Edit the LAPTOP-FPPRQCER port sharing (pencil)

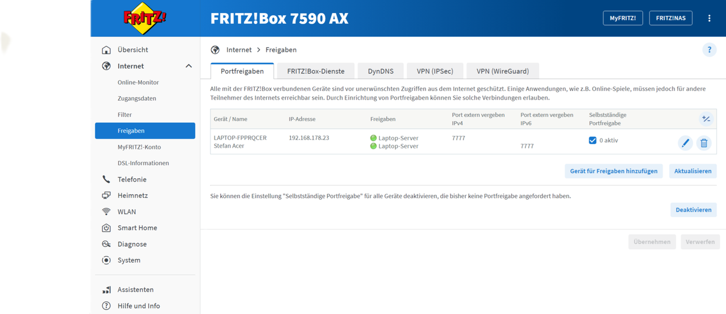(x=685, y=143)
